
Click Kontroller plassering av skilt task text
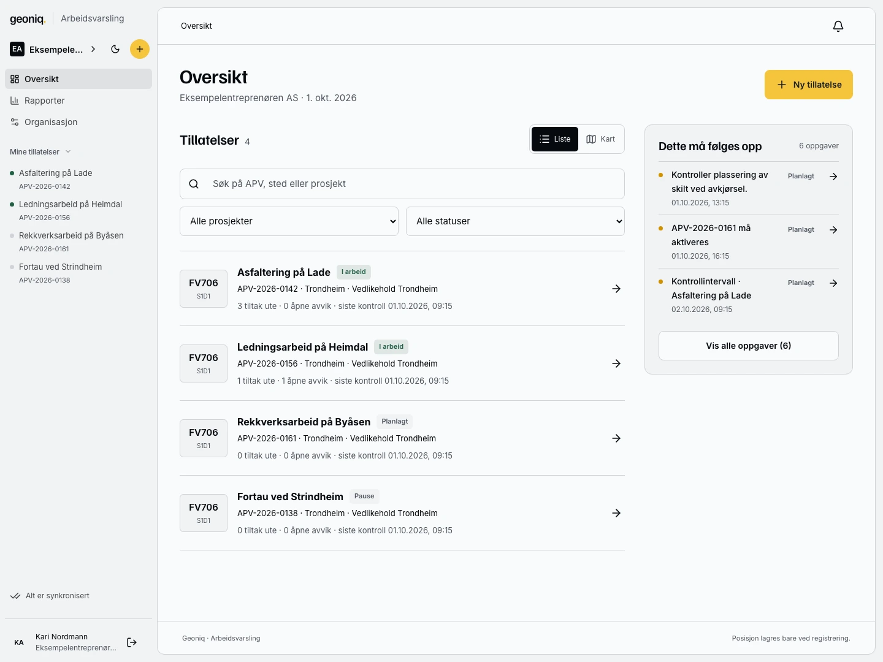pyautogui.click(x=720, y=182)
